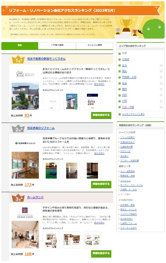Open 住友不動産の新築そっくりさん company link
Image resolution: width=166 pixels, height=263 pixels.
pos(46,59)
